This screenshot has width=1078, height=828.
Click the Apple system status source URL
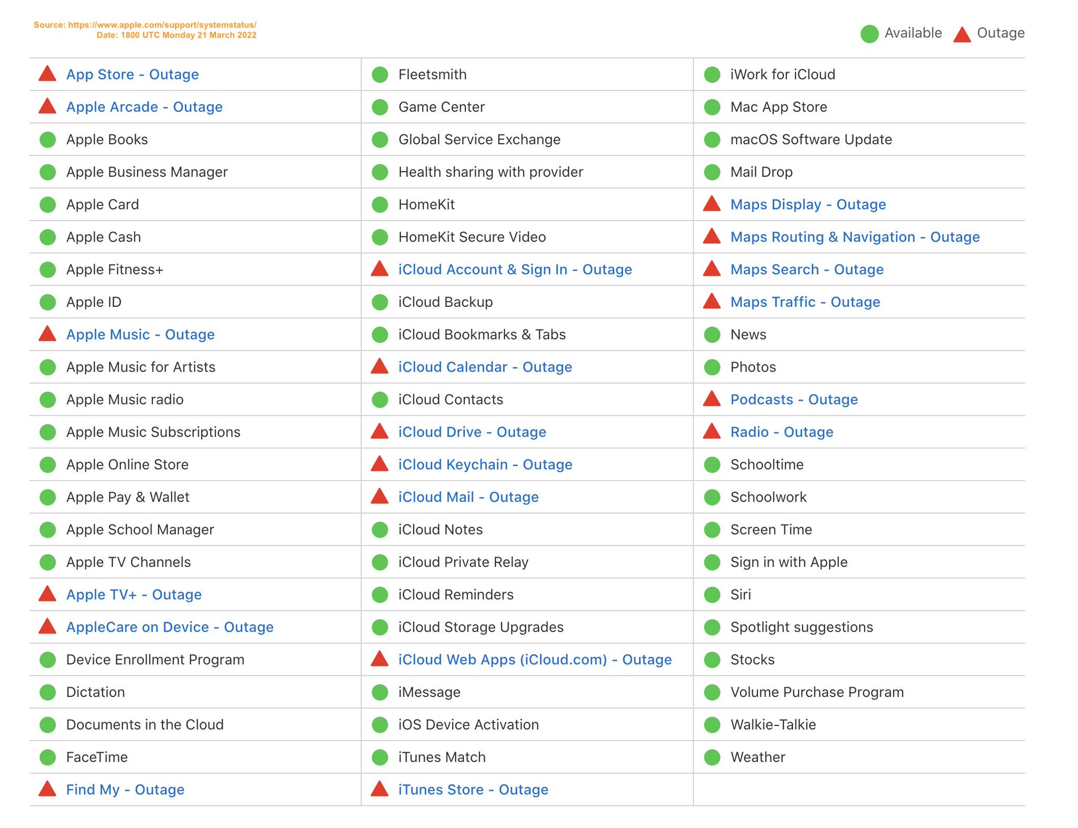coord(162,25)
